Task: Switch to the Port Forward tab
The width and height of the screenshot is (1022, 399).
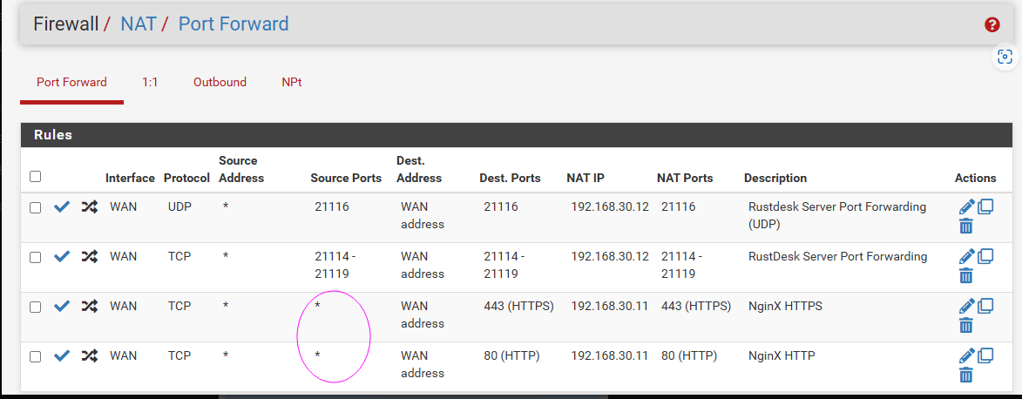Action: point(71,82)
